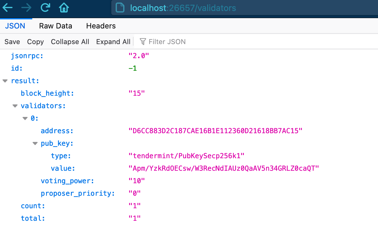Switch to the Raw Data tab

(x=55, y=26)
